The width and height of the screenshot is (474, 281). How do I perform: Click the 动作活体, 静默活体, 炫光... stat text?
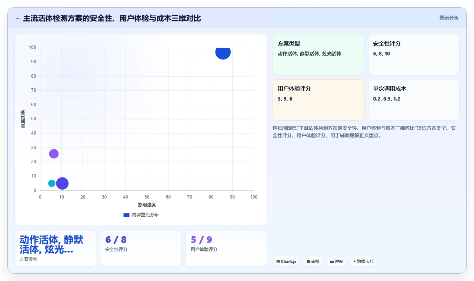51,244
